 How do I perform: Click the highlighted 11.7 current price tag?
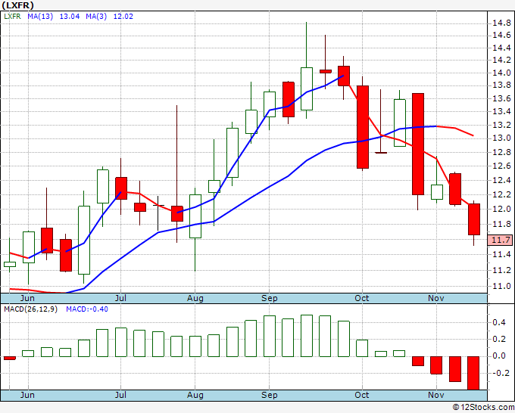(x=500, y=240)
